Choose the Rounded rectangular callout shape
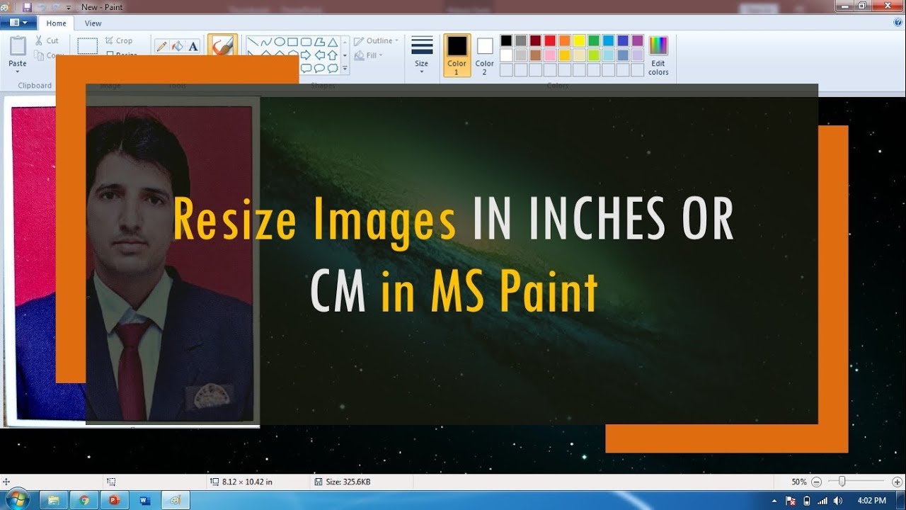The width and height of the screenshot is (906, 510). (306, 68)
